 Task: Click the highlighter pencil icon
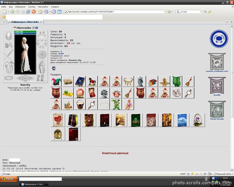point(210,12)
